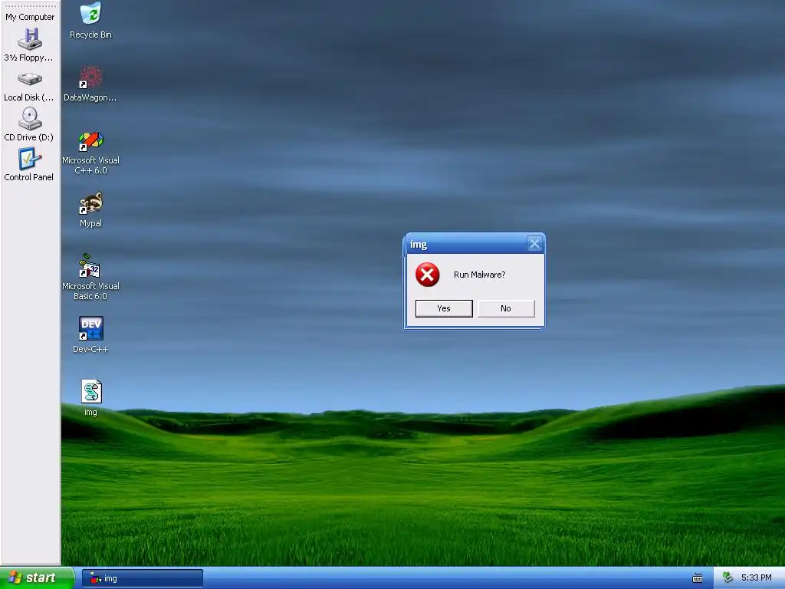
Task: Open the Recycle Bin desktop icon
Action: [x=90, y=21]
